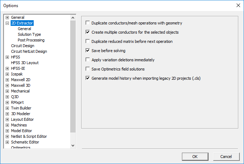This screenshot has width=244, height=164.
Task: Select the Maxwell 3D category label
Action: pyautogui.click(x=21, y=85)
